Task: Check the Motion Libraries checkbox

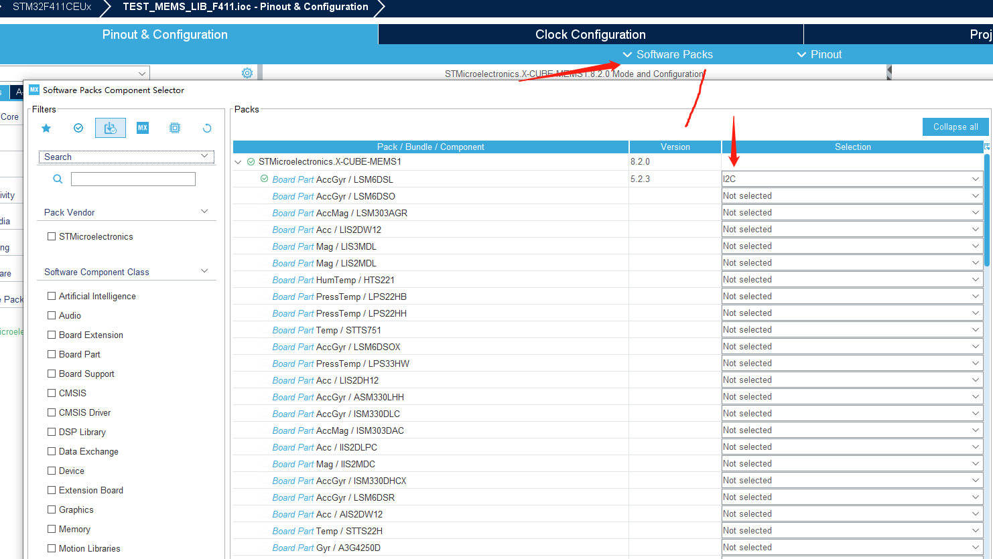Action: tap(52, 548)
